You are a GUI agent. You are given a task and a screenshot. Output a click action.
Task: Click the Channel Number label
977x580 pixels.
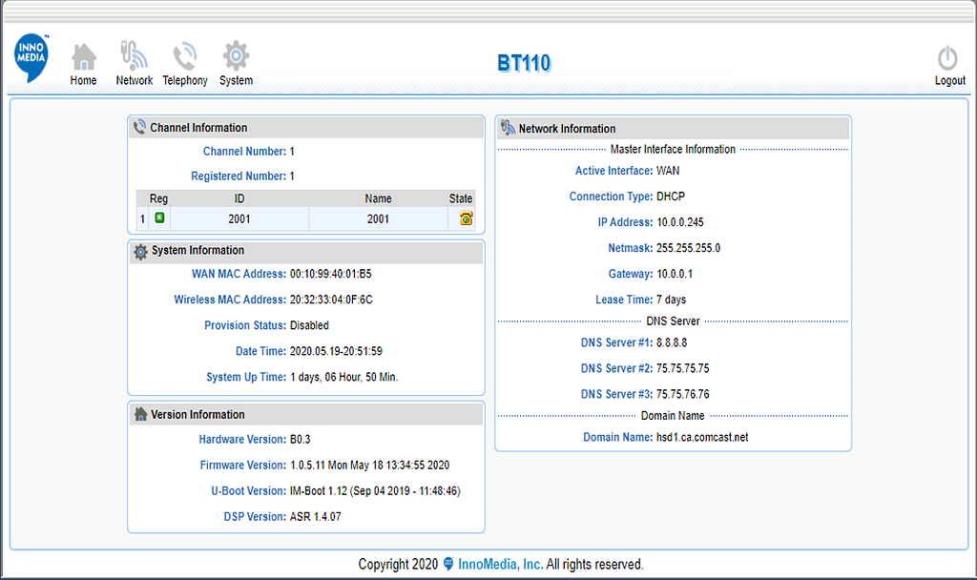[244, 152]
